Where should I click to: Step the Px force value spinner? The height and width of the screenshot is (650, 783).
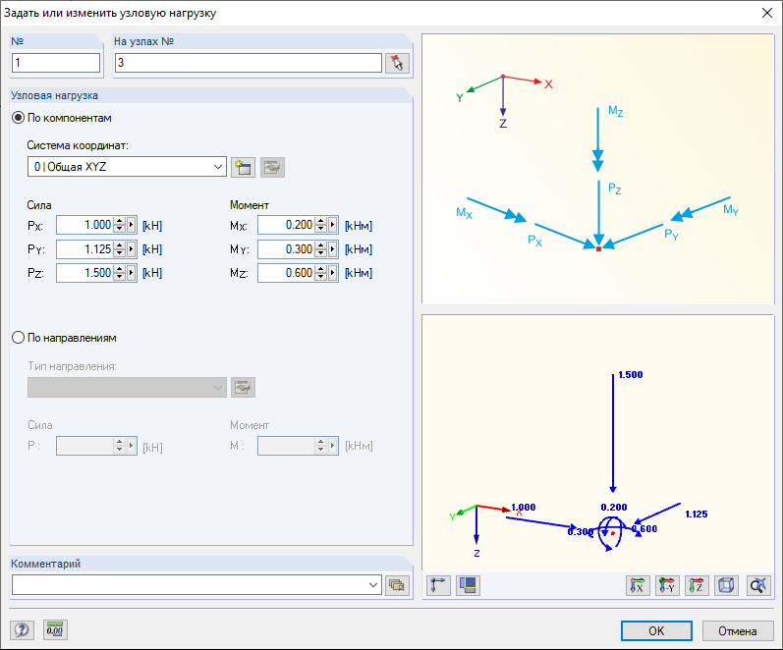pyautogui.click(x=119, y=225)
